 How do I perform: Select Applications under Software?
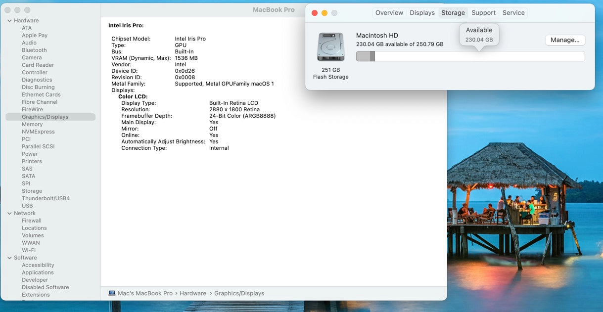pyautogui.click(x=38, y=272)
